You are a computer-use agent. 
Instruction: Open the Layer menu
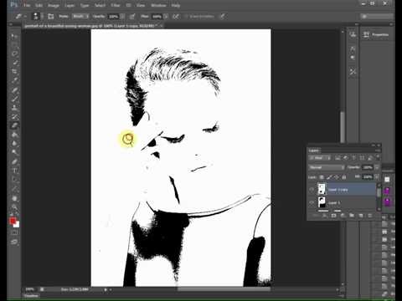(x=70, y=5)
